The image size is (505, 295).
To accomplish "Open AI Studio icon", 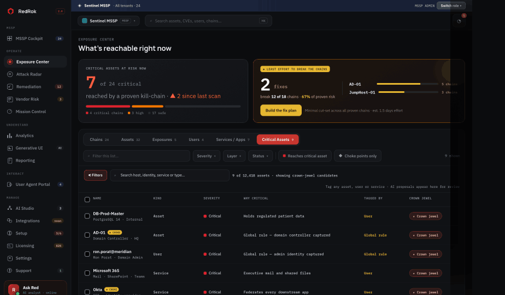I will [10, 208].
